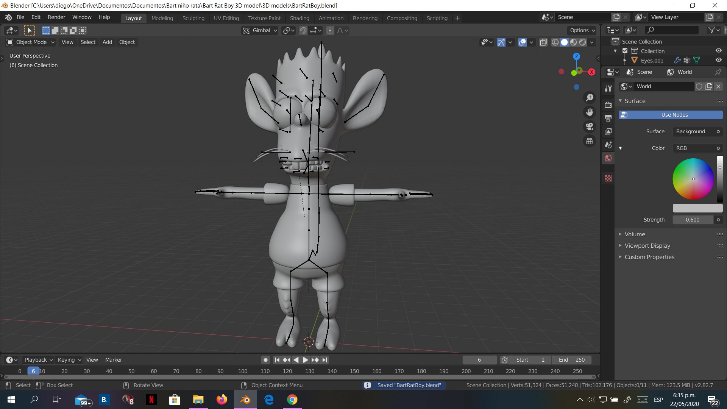
Task: Toggle show gizmo button
Action: pos(501,42)
